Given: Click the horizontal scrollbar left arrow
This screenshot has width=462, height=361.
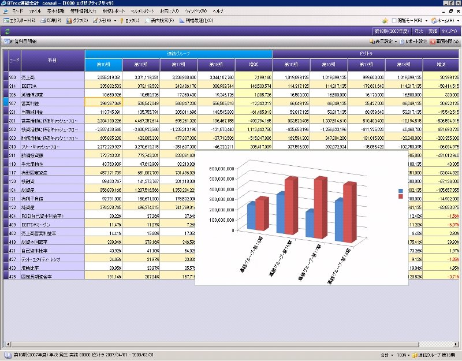Looking at the screenshot, I should click(x=8, y=344).
